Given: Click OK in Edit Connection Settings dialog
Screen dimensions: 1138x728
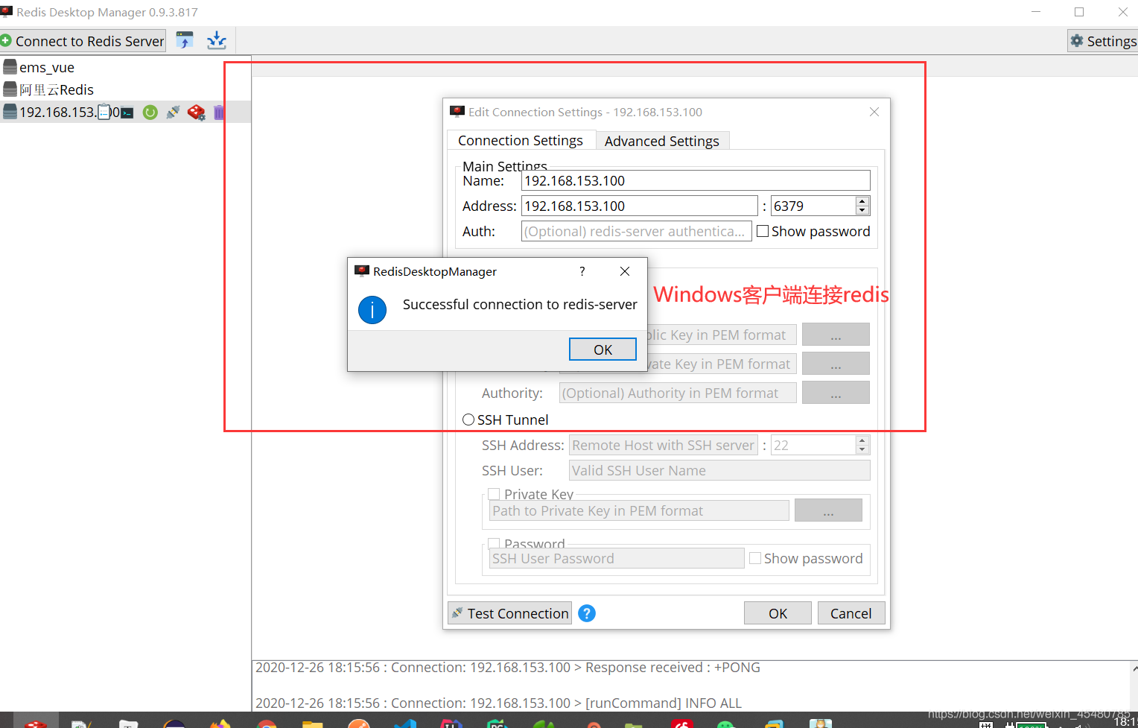Looking at the screenshot, I should (778, 613).
